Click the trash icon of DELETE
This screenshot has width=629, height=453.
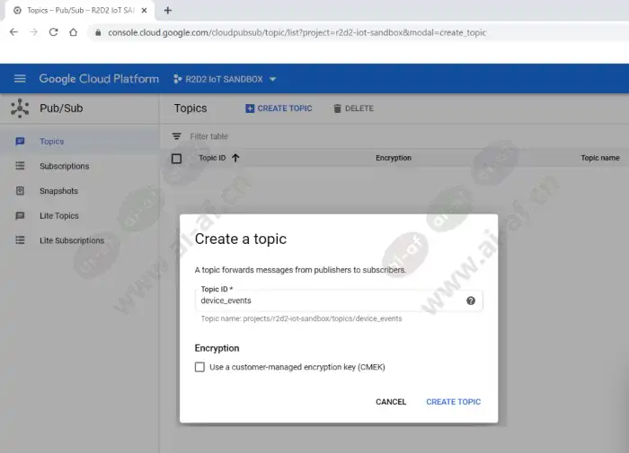[337, 109]
